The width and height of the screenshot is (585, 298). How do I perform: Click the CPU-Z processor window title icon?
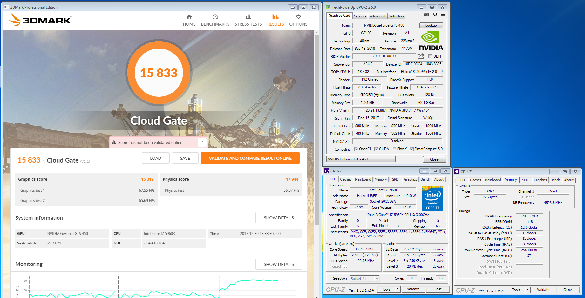(x=327, y=171)
